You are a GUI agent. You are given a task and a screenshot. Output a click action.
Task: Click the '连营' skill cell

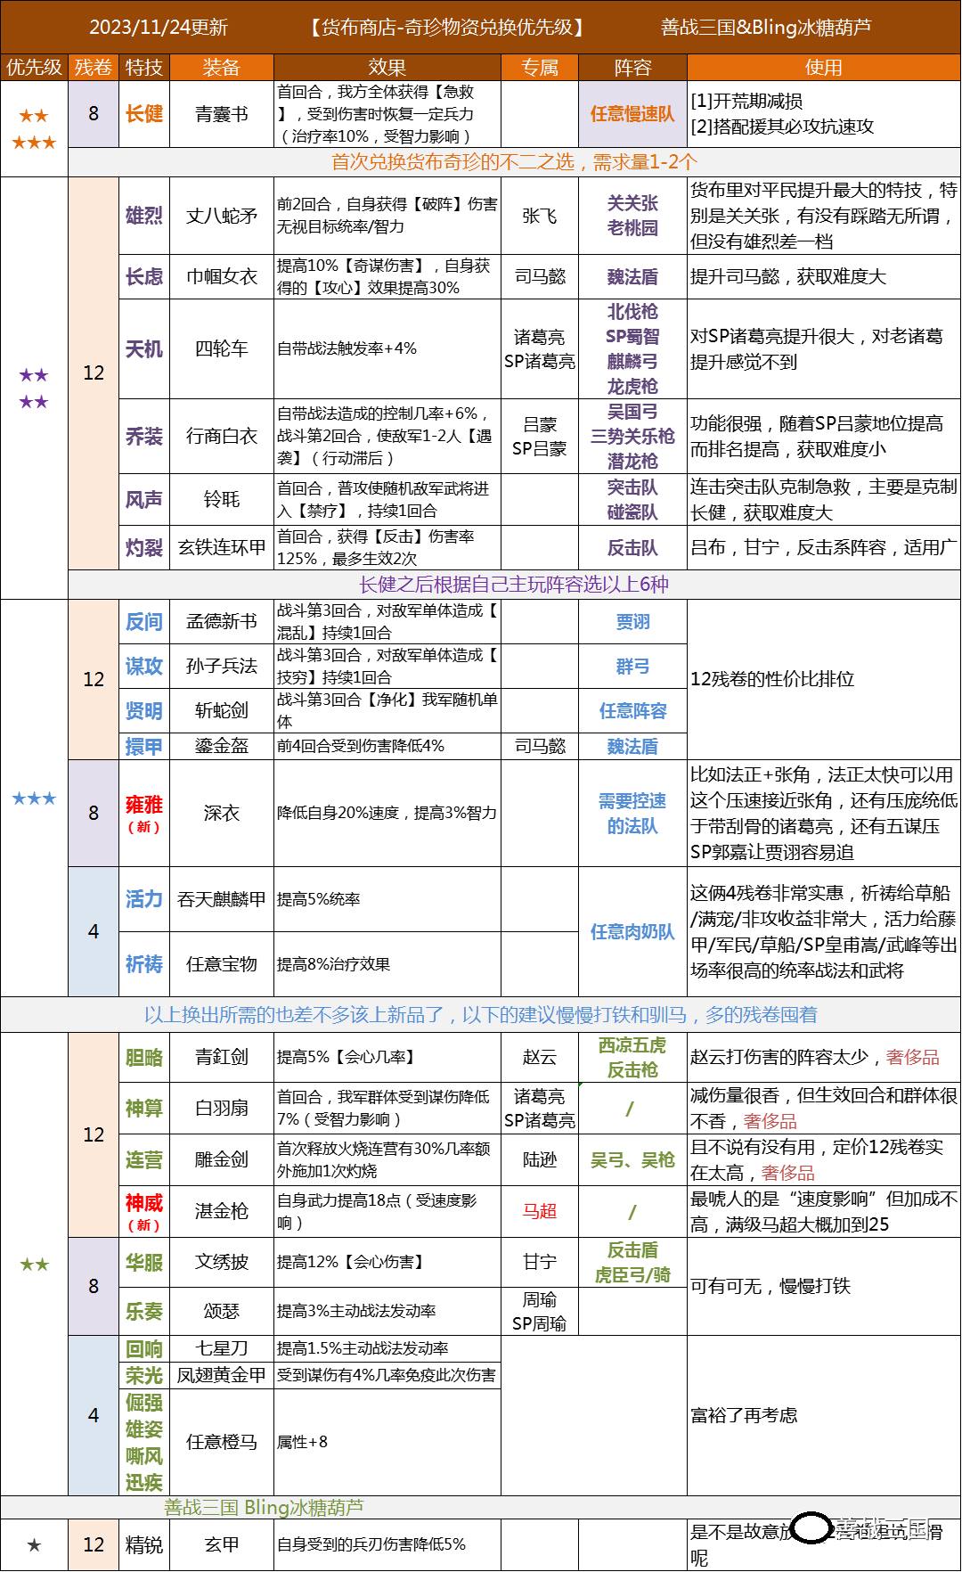point(144,1160)
